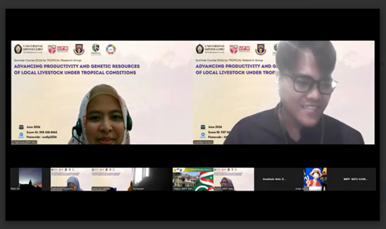The width and height of the screenshot is (386, 229).
Task: Click the UPM logo in right video
Action: tap(240, 49)
